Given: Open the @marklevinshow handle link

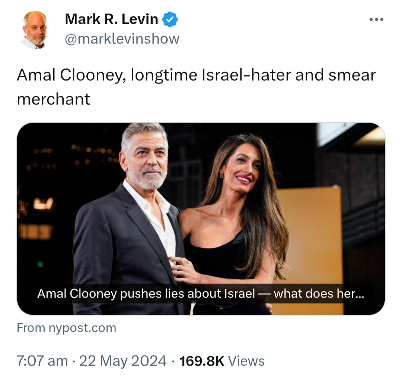Looking at the screenshot, I should coord(122,39).
